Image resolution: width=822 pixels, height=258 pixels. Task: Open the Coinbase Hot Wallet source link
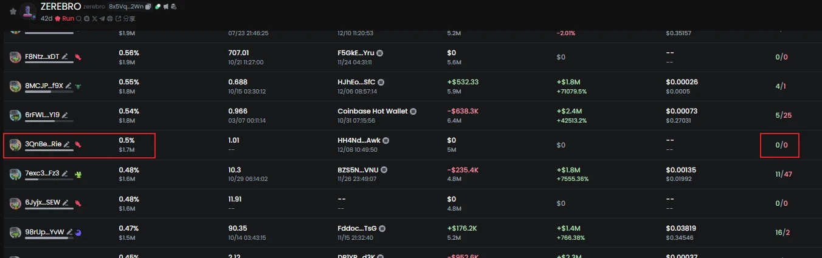[373, 111]
